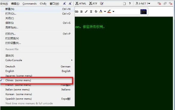Switch language to Italian (some menu)
Image resolution: width=175 pixels, height=110 pixels.
point(37,89)
